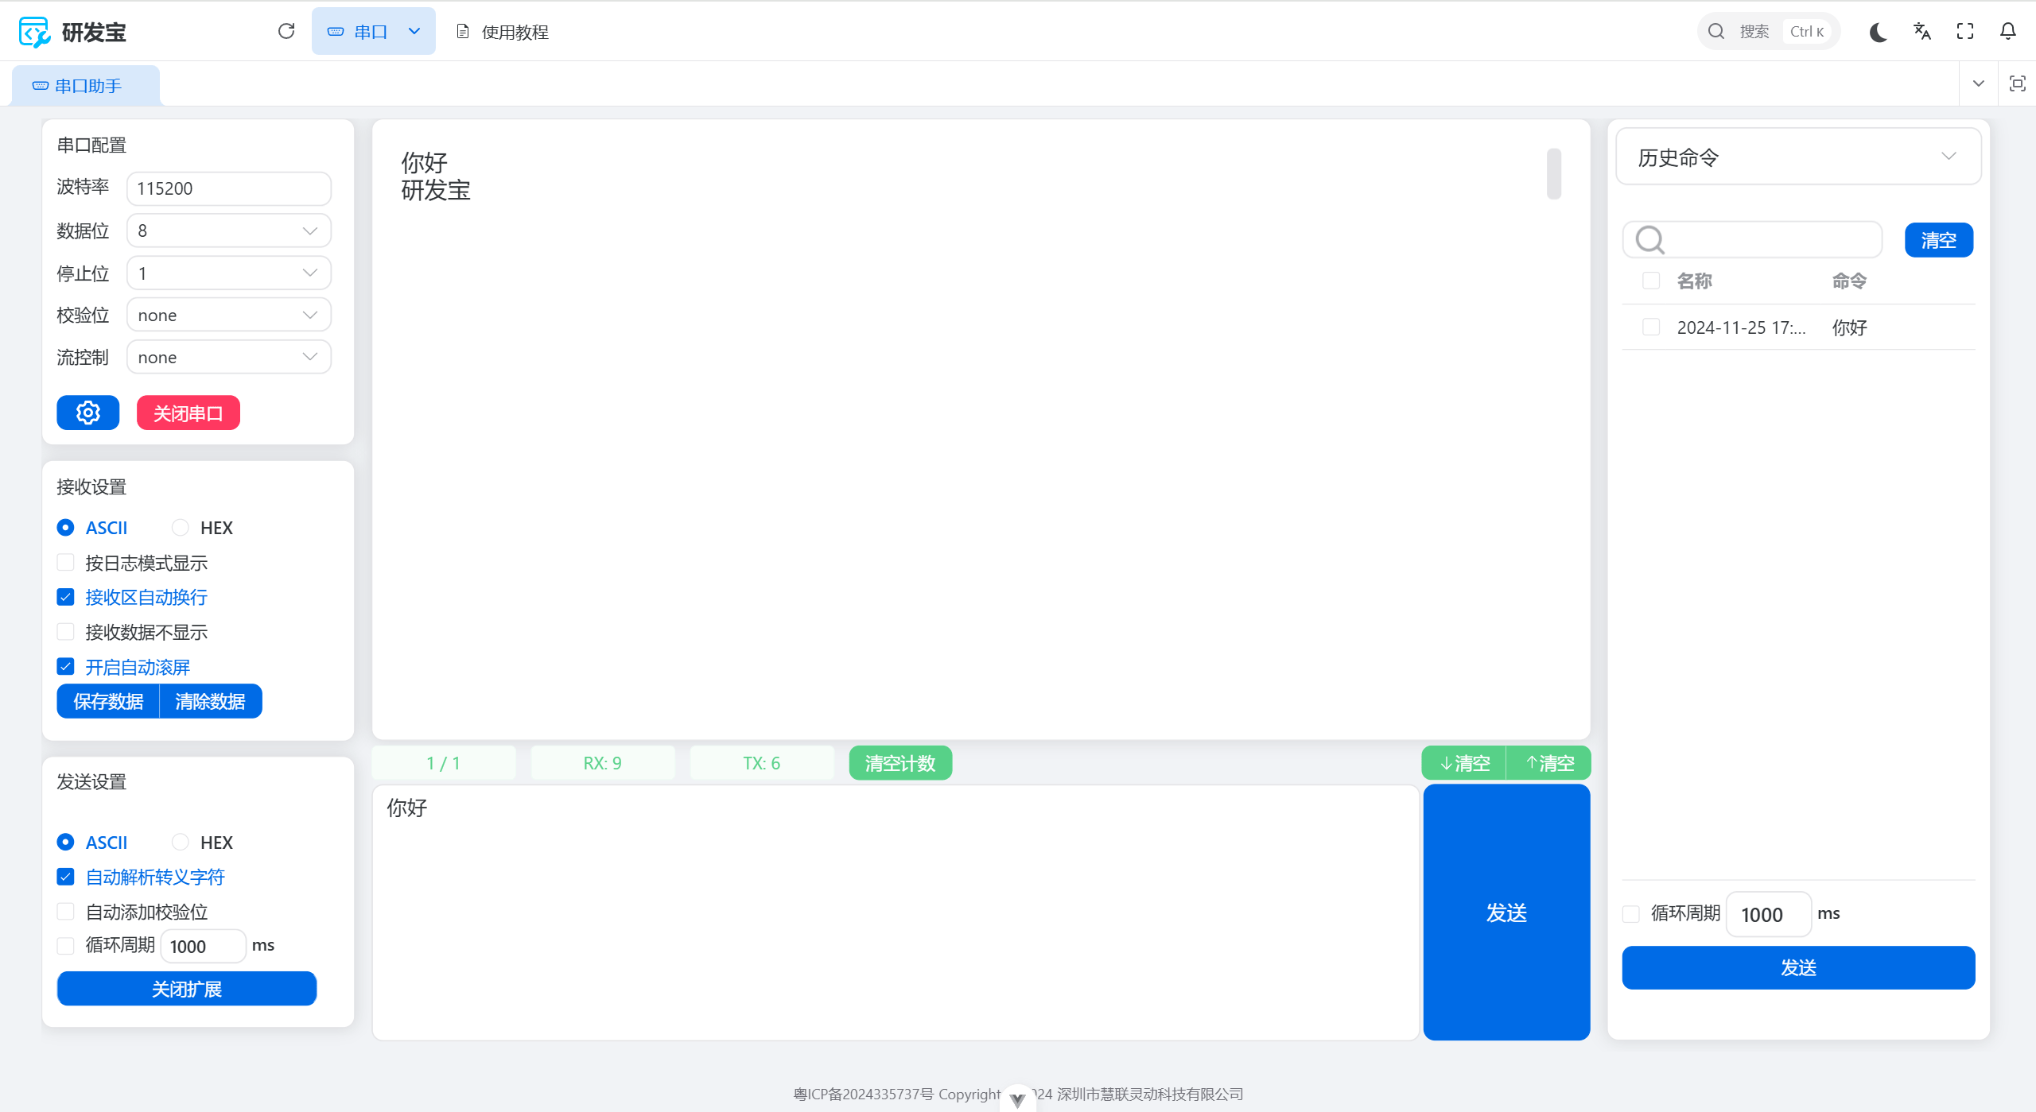
Task: Focus the 波特率 input field
Action: [228, 188]
